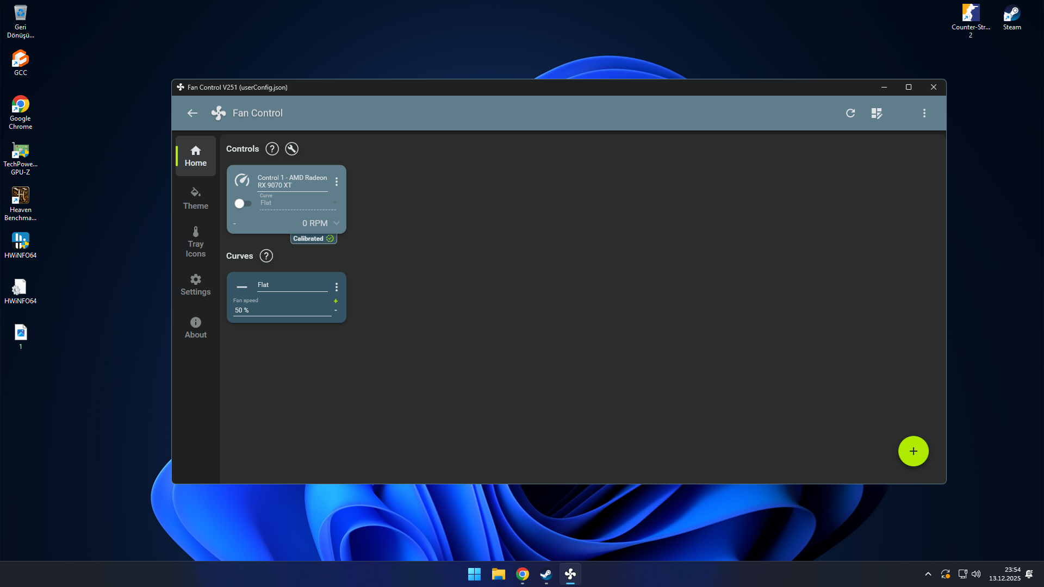Viewport: 1044px width, 587px height.
Task: Increase Flat curve fan speed with plus
Action: pos(335,301)
